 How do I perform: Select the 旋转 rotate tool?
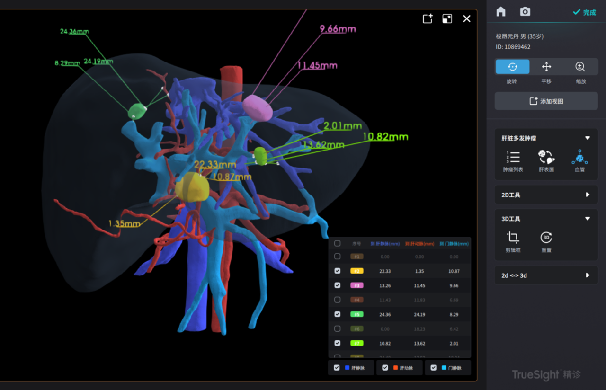tap(512, 67)
